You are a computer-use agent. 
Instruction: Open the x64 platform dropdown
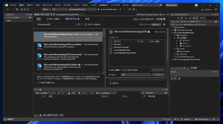pos(60,9)
